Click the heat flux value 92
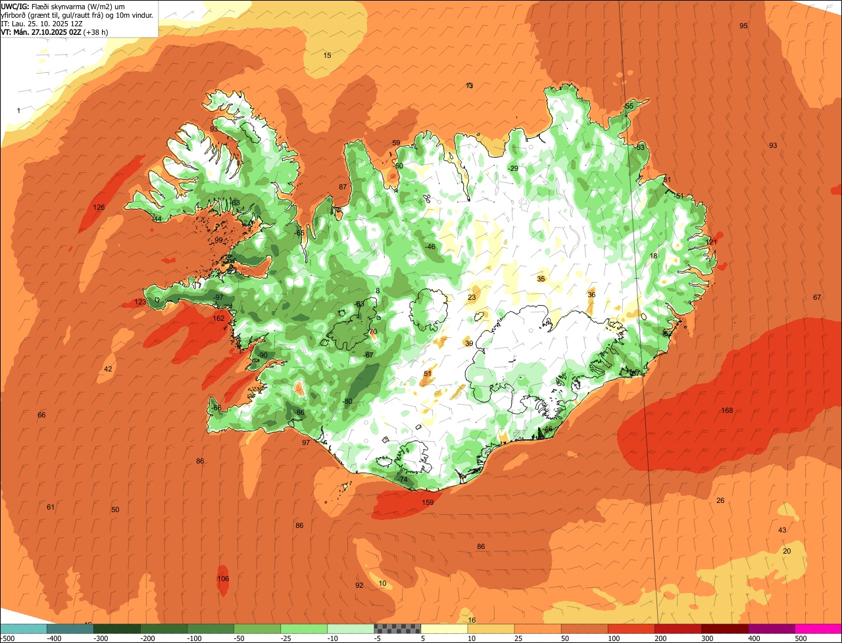The height and width of the screenshot is (643, 842). pyautogui.click(x=359, y=586)
